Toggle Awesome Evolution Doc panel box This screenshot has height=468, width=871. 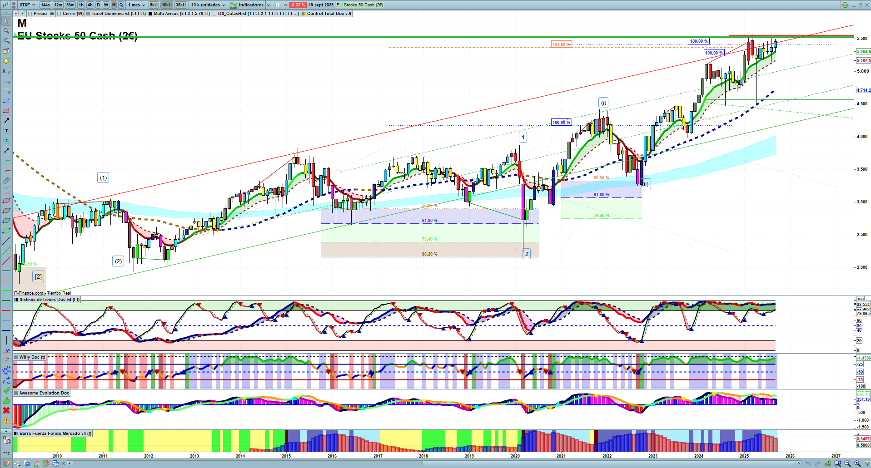[16, 393]
